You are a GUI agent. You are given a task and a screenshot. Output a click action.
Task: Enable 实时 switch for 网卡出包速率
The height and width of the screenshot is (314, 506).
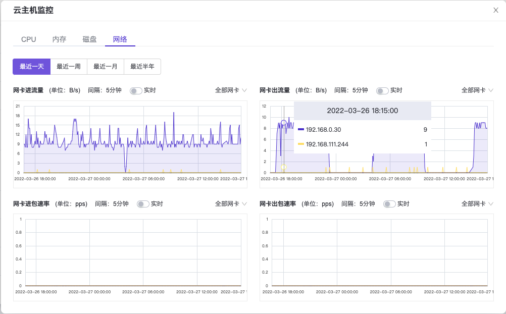pos(389,204)
